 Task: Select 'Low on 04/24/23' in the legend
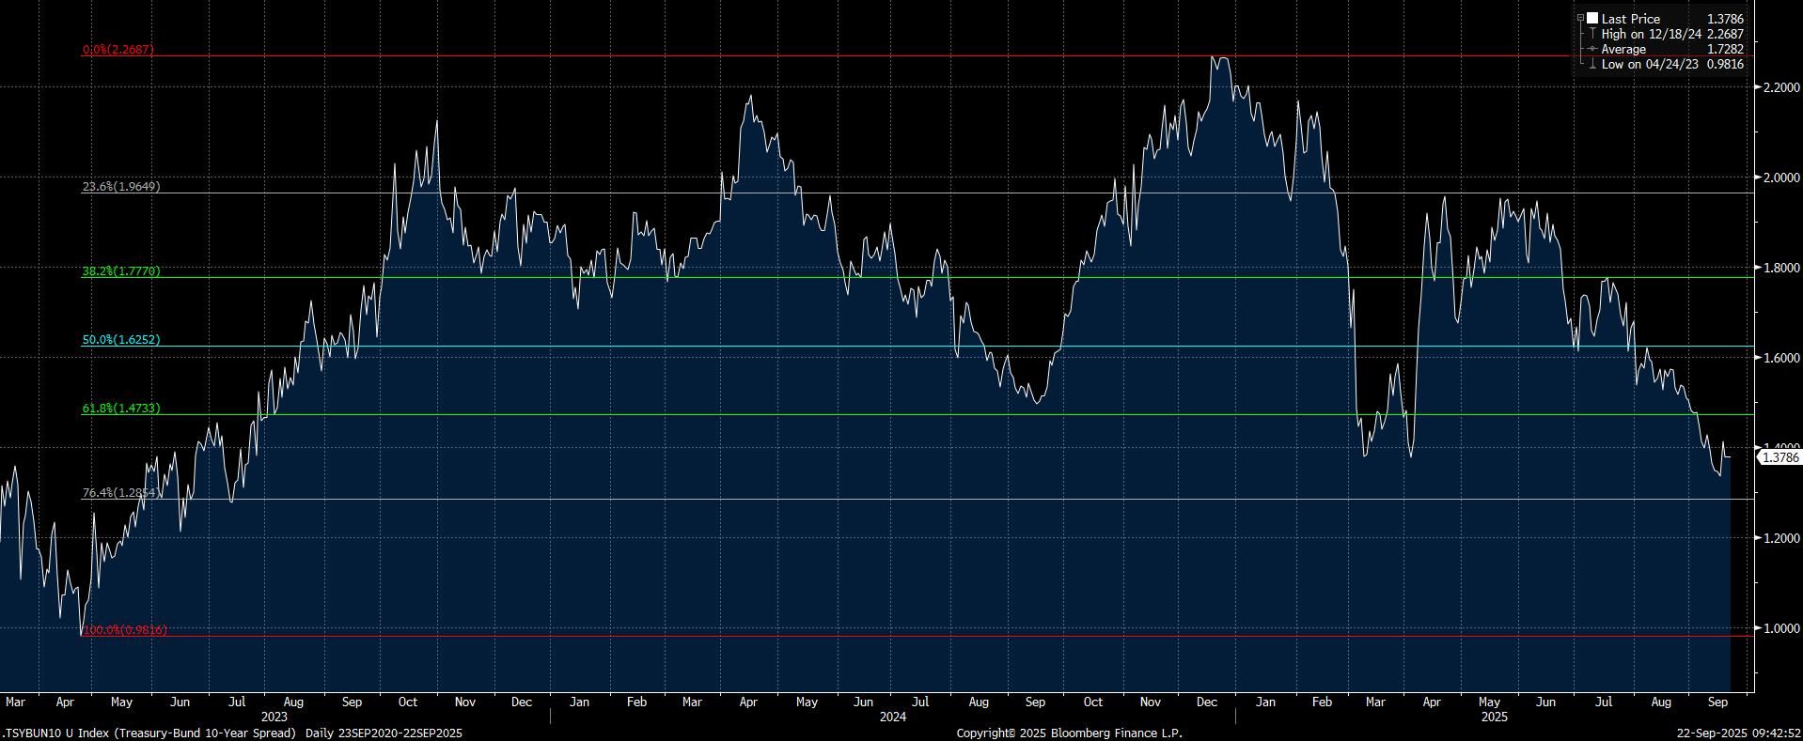pyautogui.click(x=1650, y=64)
